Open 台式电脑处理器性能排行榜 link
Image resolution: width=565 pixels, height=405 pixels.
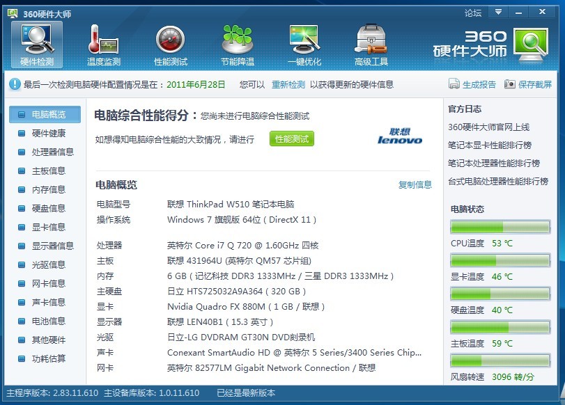(498, 181)
